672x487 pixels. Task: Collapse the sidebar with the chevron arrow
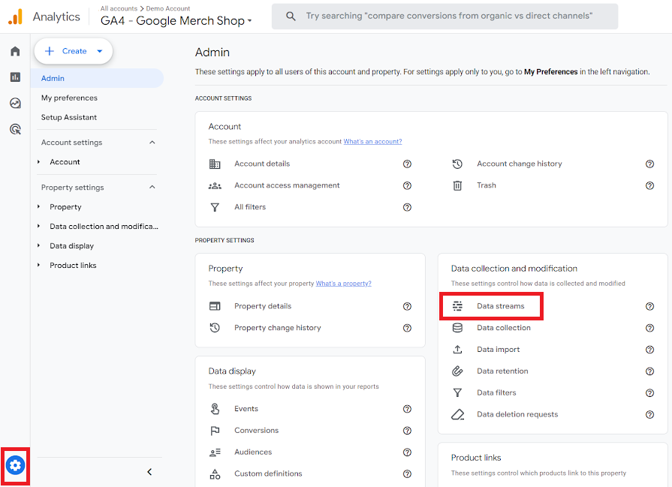coord(149,472)
